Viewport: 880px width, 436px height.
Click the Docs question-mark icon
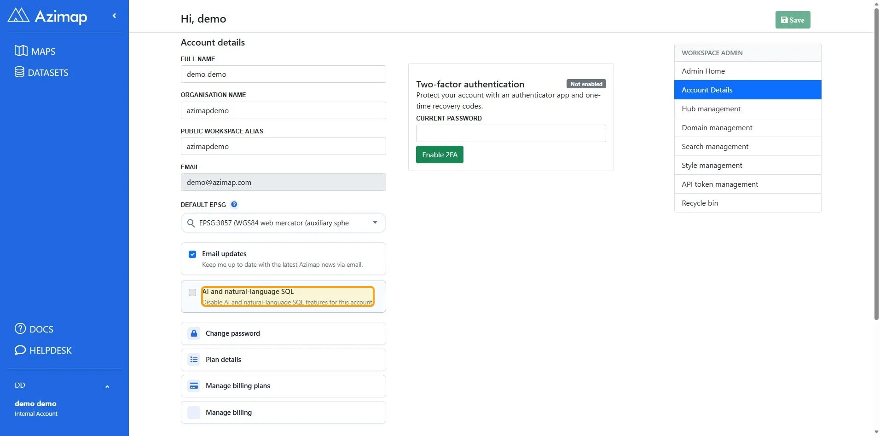(20, 328)
